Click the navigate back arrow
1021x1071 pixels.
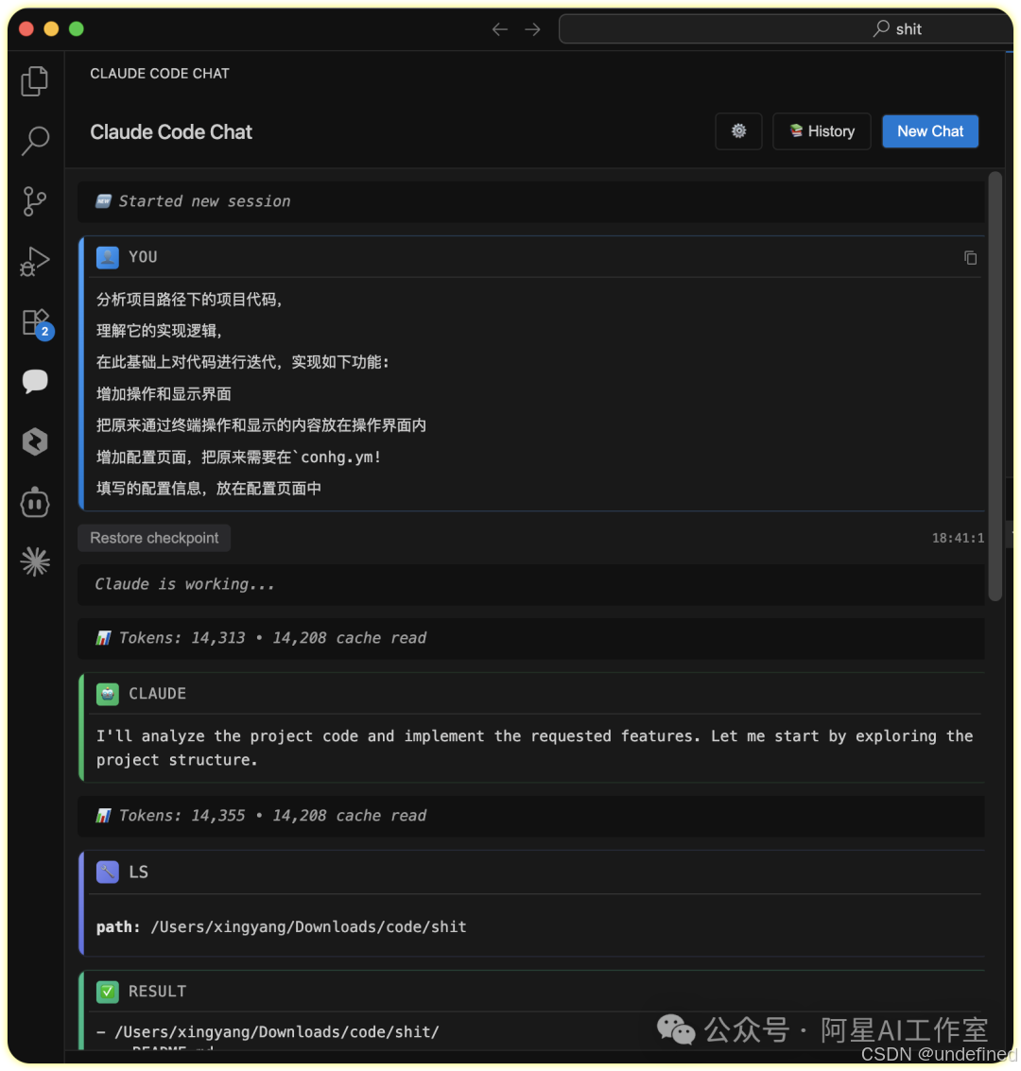coord(499,28)
